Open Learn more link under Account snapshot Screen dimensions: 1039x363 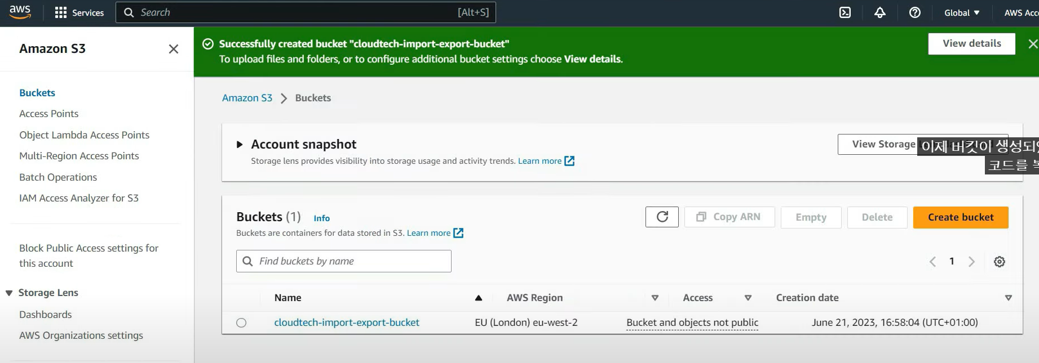pyautogui.click(x=546, y=161)
